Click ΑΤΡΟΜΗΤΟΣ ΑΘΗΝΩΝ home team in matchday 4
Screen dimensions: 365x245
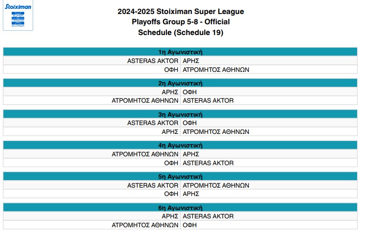click(x=145, y=154)
